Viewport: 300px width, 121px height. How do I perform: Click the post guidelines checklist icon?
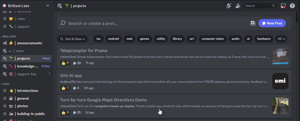click(253, 23)
